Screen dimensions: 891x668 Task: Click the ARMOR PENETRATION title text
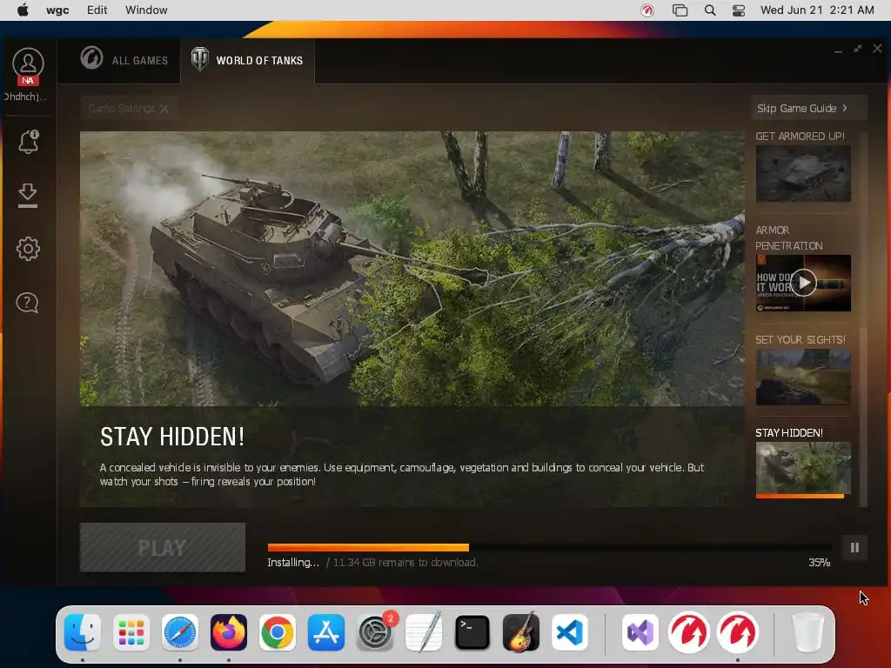[x=788, y=238]
